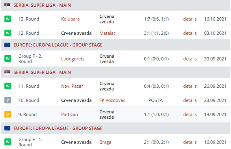Open details for the Kolubara match

point(190,19)
